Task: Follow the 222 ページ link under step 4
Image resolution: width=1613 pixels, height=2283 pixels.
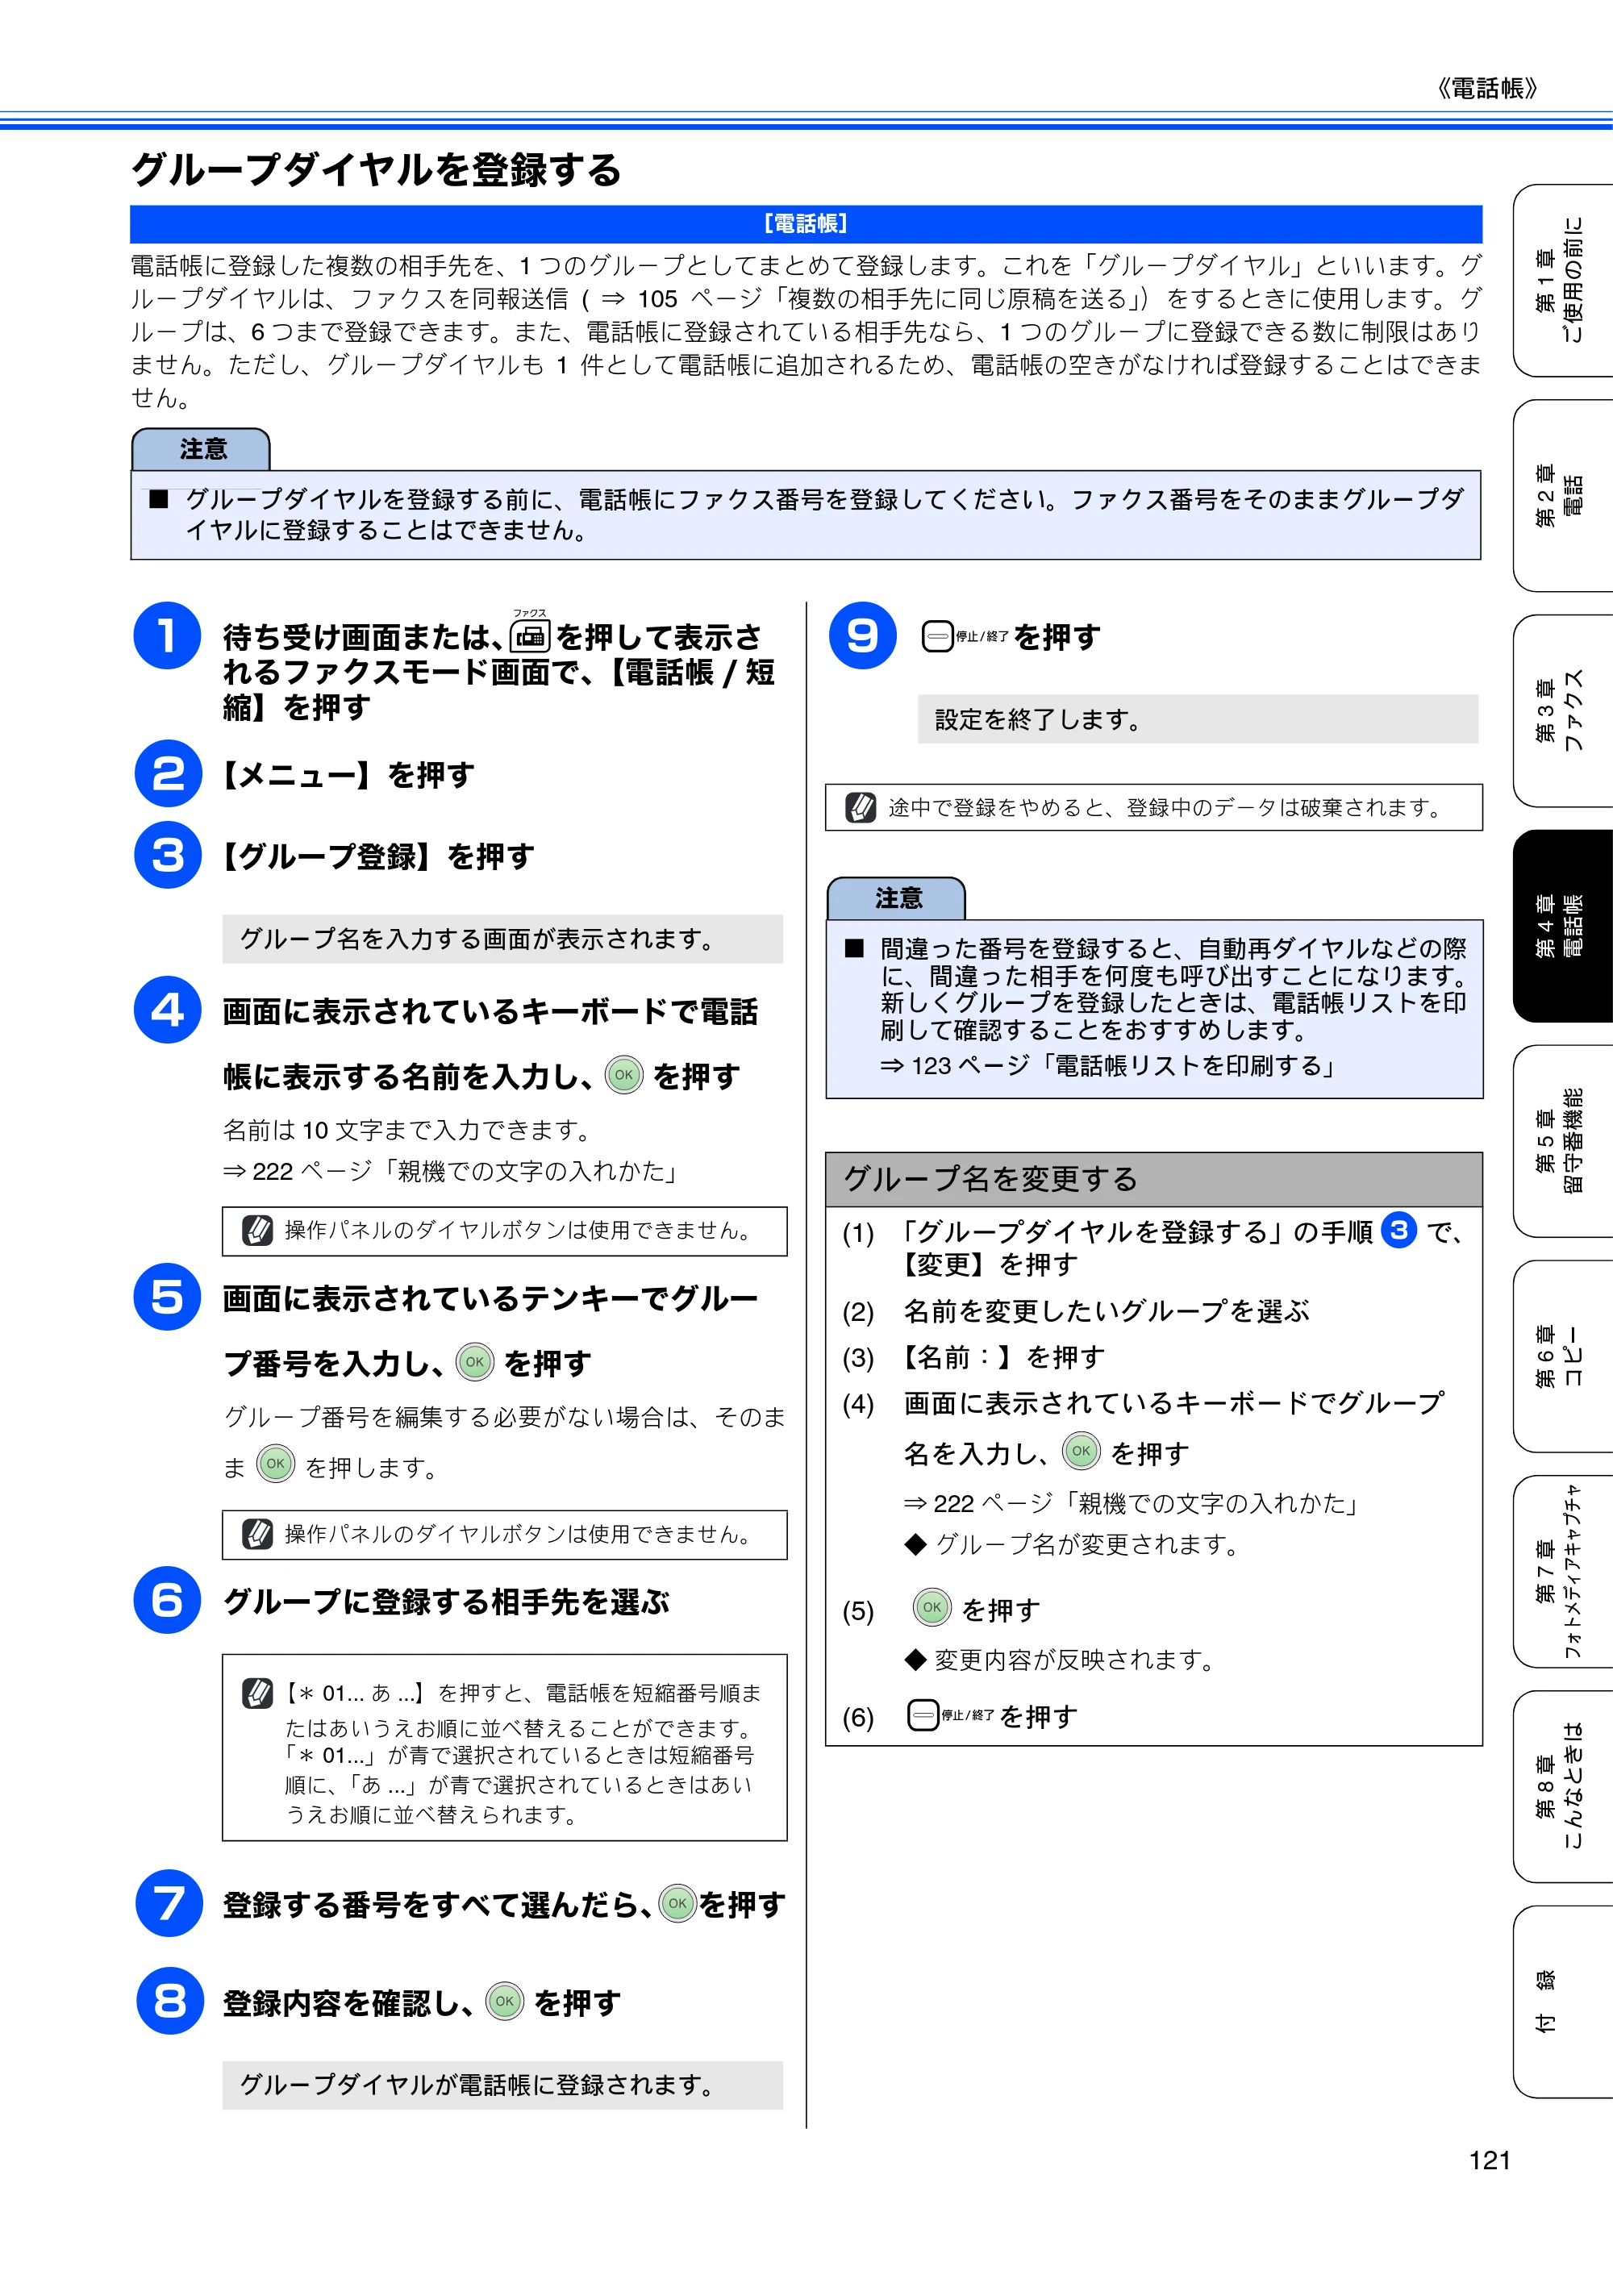Action: tap(451, 1171)
